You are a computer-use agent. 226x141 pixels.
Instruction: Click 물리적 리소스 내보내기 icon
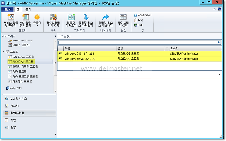105,20
